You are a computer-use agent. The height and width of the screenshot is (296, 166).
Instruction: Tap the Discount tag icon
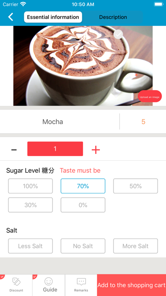click(x=17, y=282)
